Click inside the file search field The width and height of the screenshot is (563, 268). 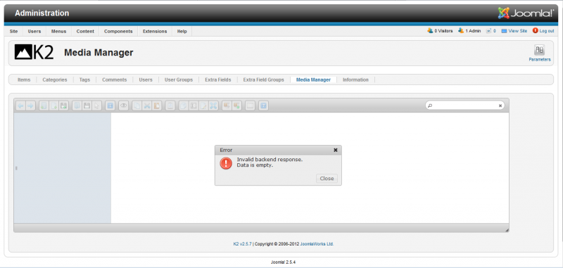[x=465, y=106]
